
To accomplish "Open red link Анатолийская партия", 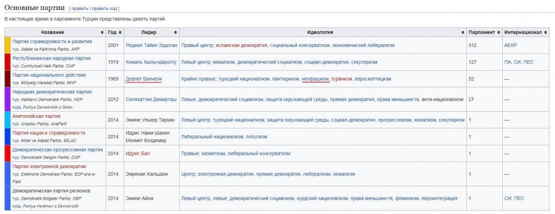I will pos(36,116).
